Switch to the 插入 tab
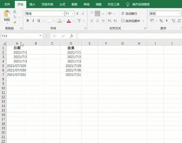Screen dimensions: 182x143 point(32,5)
